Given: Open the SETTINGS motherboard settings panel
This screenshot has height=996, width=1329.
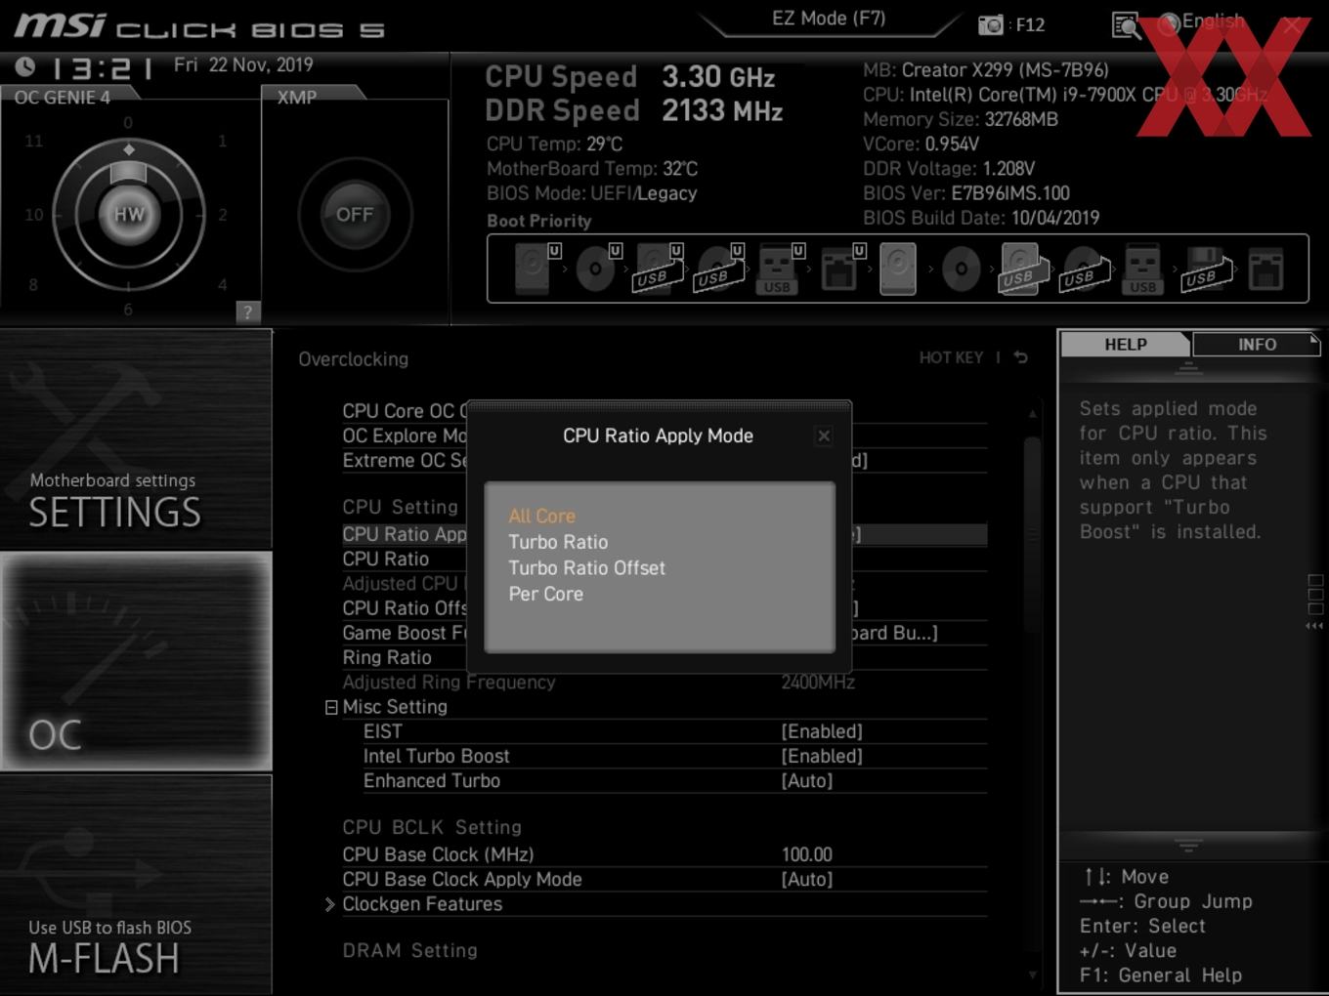Looking at the screenshot, I should coord(136,439).
